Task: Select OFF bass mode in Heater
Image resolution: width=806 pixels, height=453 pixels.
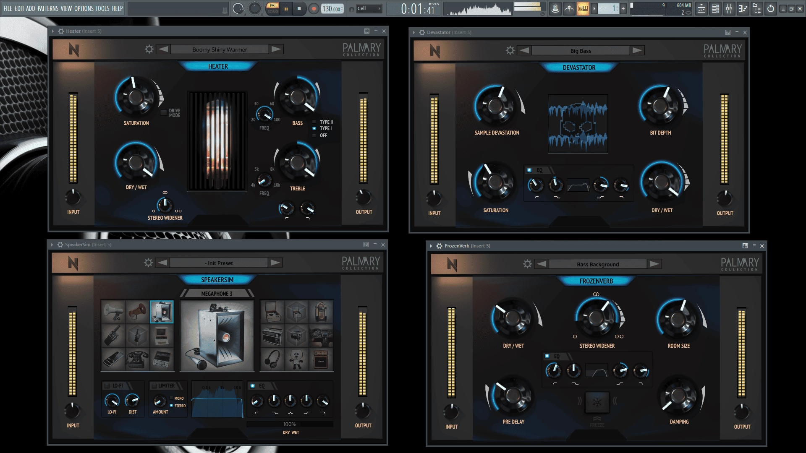Action: click(x=314, y=135)
